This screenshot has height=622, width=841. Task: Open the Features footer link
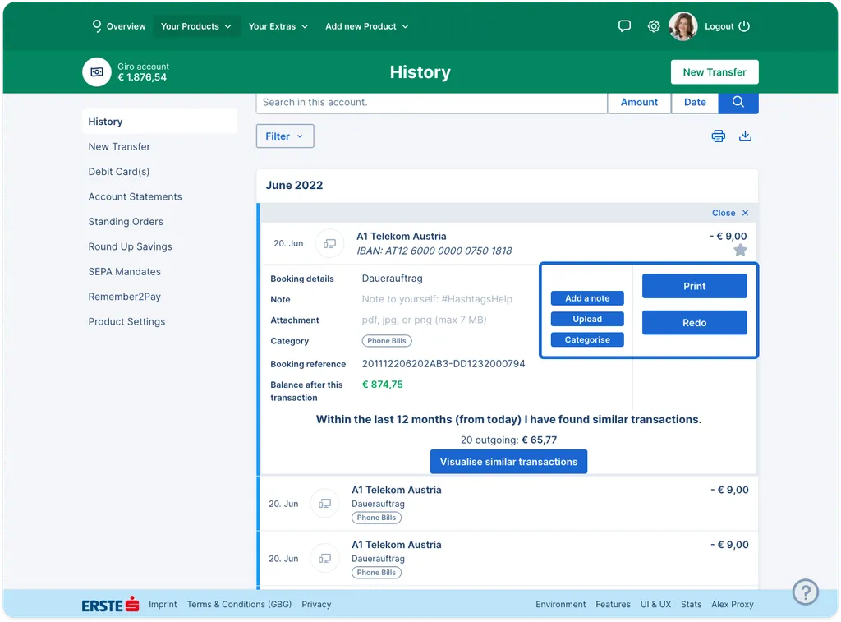613,604
